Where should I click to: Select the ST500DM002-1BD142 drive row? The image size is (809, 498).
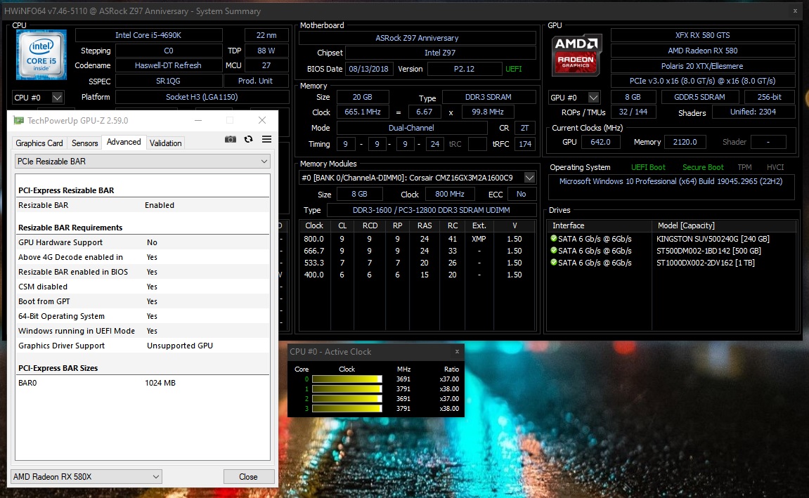coord(672,251)
